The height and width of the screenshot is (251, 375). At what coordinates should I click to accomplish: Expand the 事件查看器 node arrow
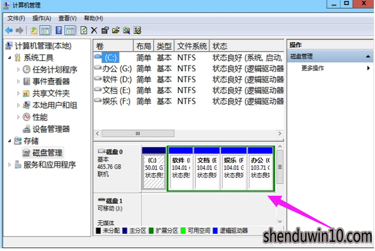(x=18, y=82)
